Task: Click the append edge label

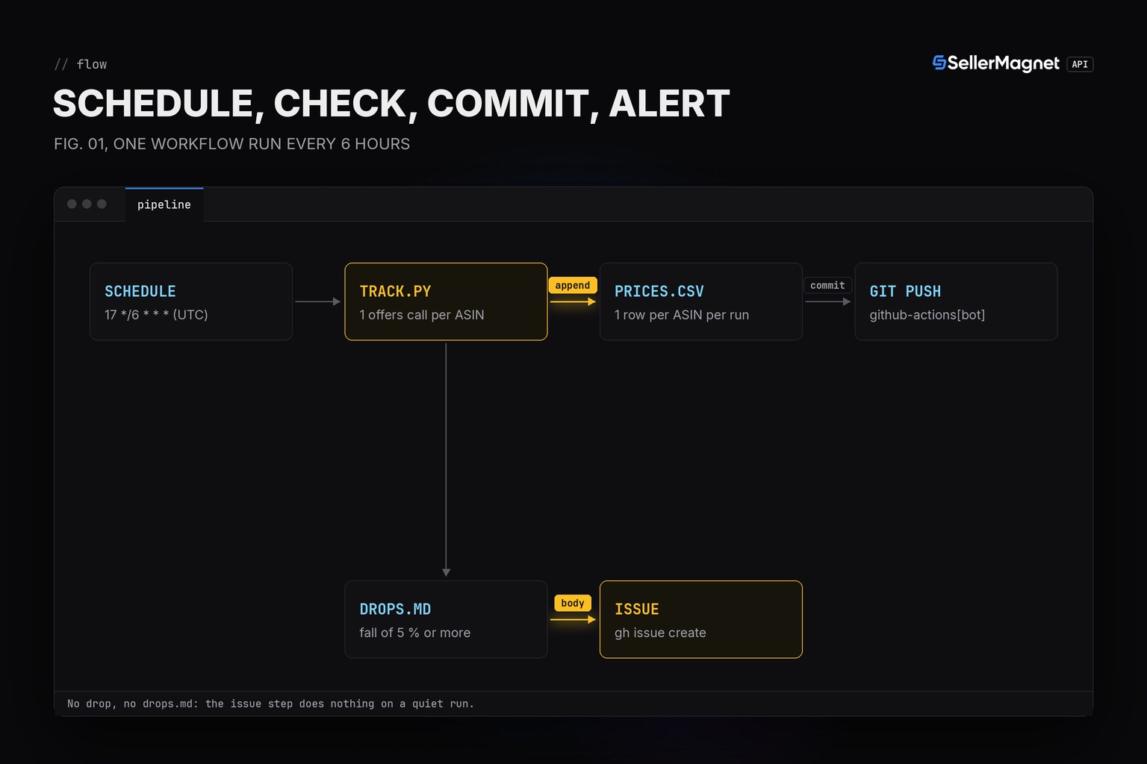Action: (x=573, y=285)
